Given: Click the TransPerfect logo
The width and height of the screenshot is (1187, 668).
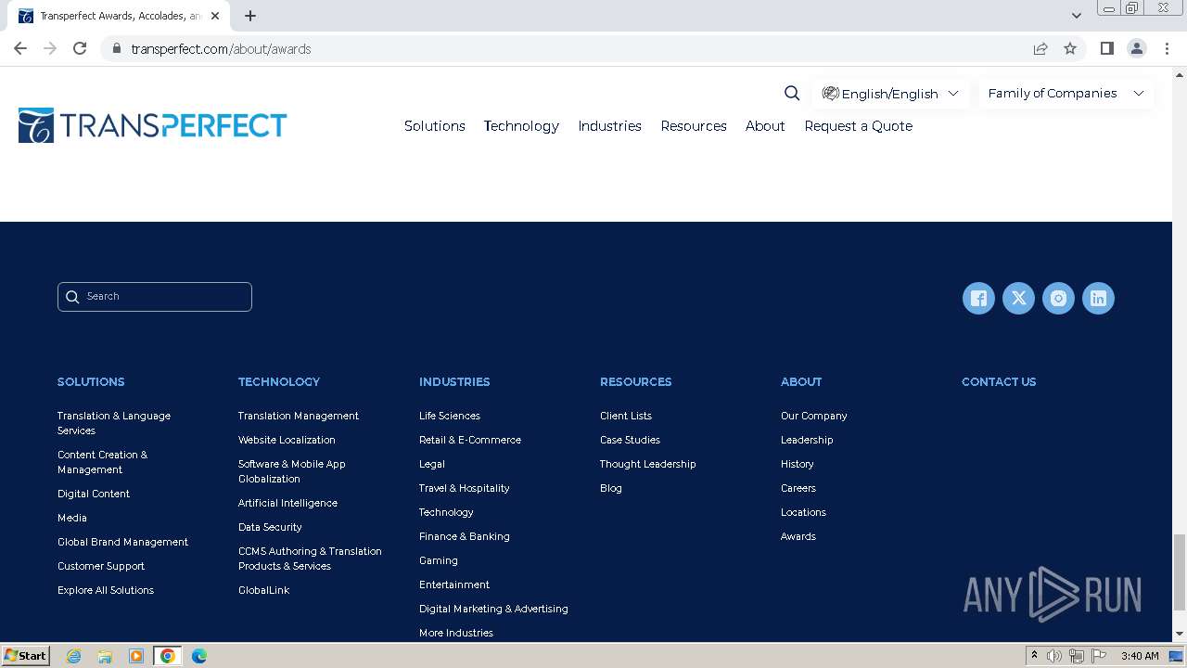Looking at the screenshot, I should pyautogui.click(x=153, y=125).
